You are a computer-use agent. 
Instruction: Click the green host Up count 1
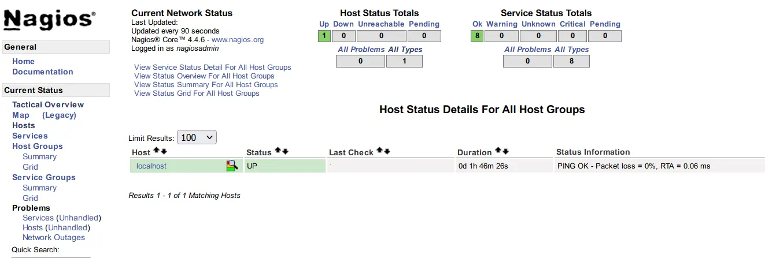[x=324, y=36]
